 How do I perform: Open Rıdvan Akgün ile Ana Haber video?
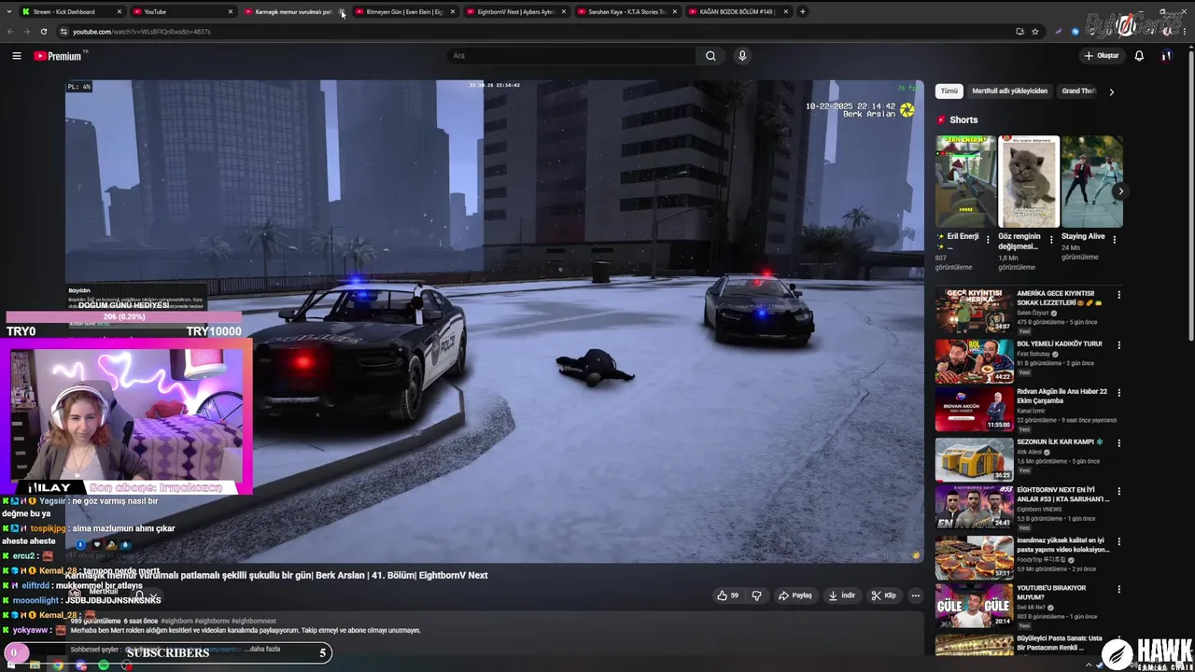pyautogui.click(x=974, y=410)
